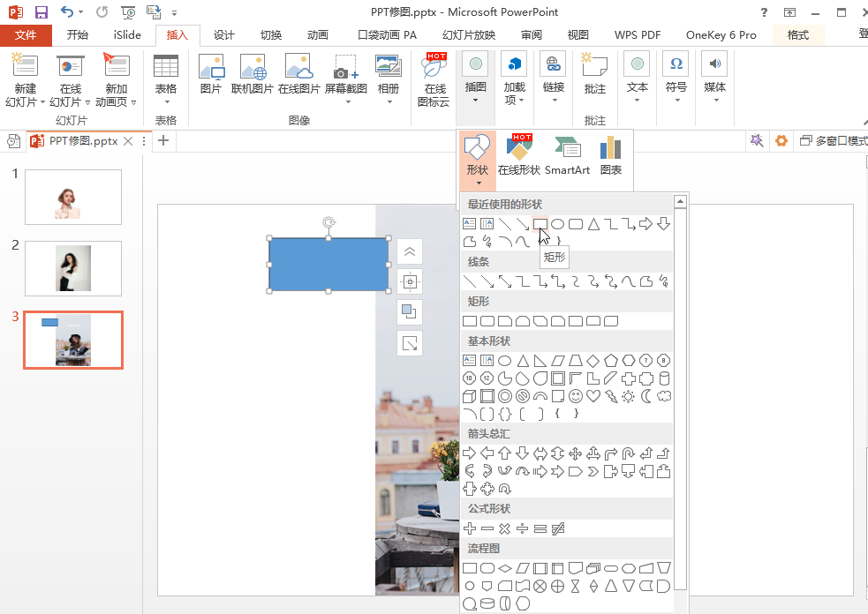This screenshot has width=868, height=614.
Task: Close the PPT修图.pptx document tab
Action: (x=128, y=141)
